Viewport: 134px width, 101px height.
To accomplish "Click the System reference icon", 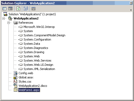I will coord(20,31).
